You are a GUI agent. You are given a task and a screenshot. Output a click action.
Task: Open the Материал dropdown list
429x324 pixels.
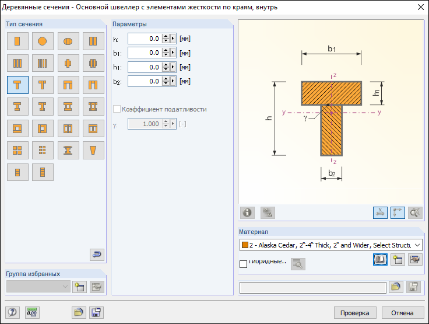[417, 245]
